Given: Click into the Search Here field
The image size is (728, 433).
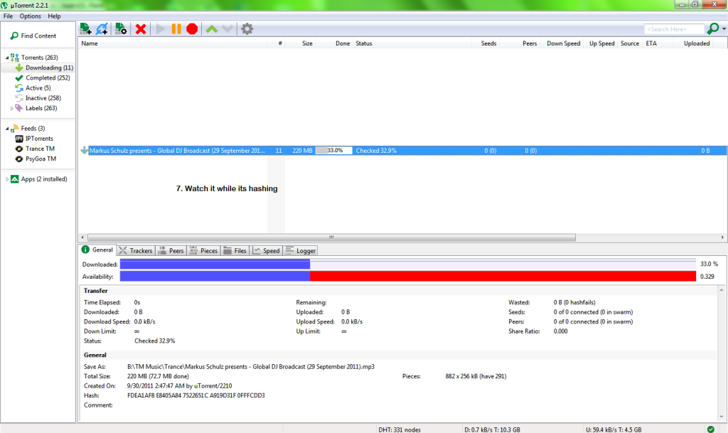Looking at the screenshot, I should [674, 29].
